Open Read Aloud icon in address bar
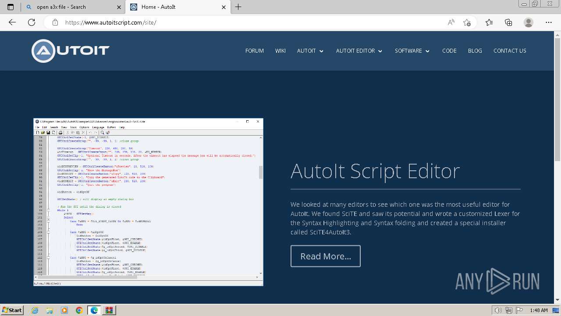 point(451,22)
